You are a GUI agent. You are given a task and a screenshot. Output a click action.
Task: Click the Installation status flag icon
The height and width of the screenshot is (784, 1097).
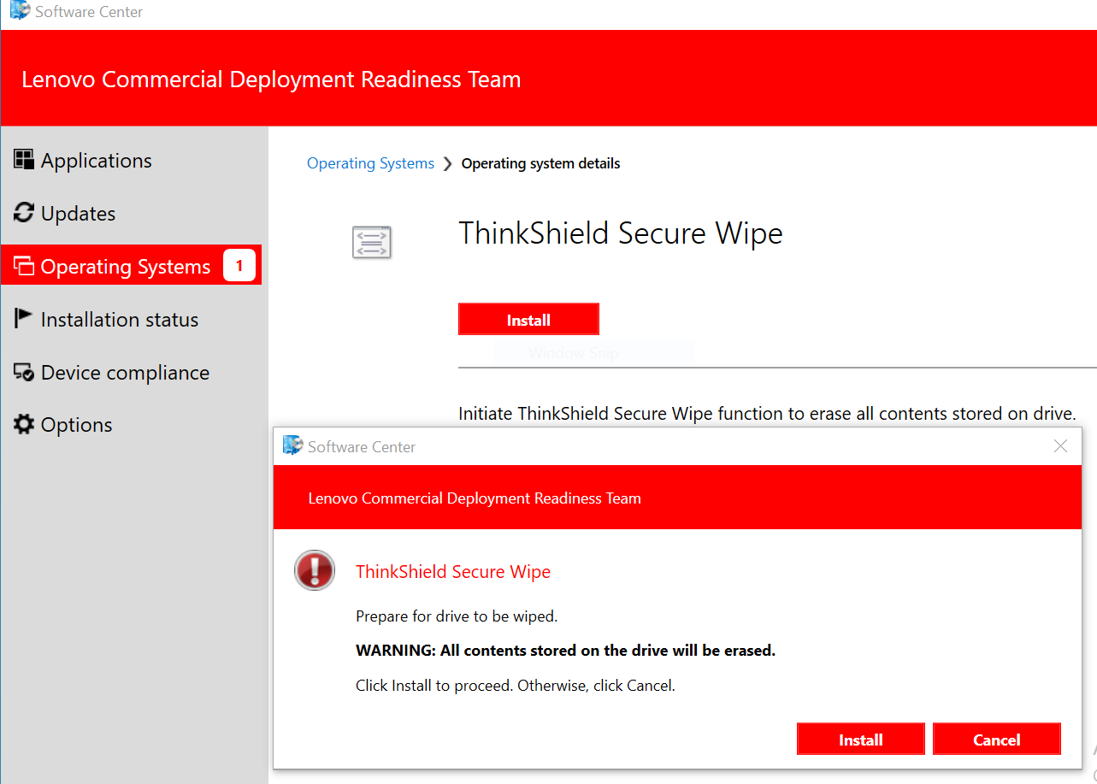(x=24, y=319)
